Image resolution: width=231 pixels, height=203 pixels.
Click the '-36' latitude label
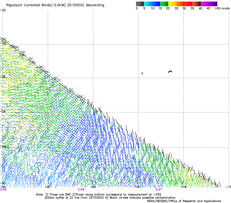coord(3,111)
